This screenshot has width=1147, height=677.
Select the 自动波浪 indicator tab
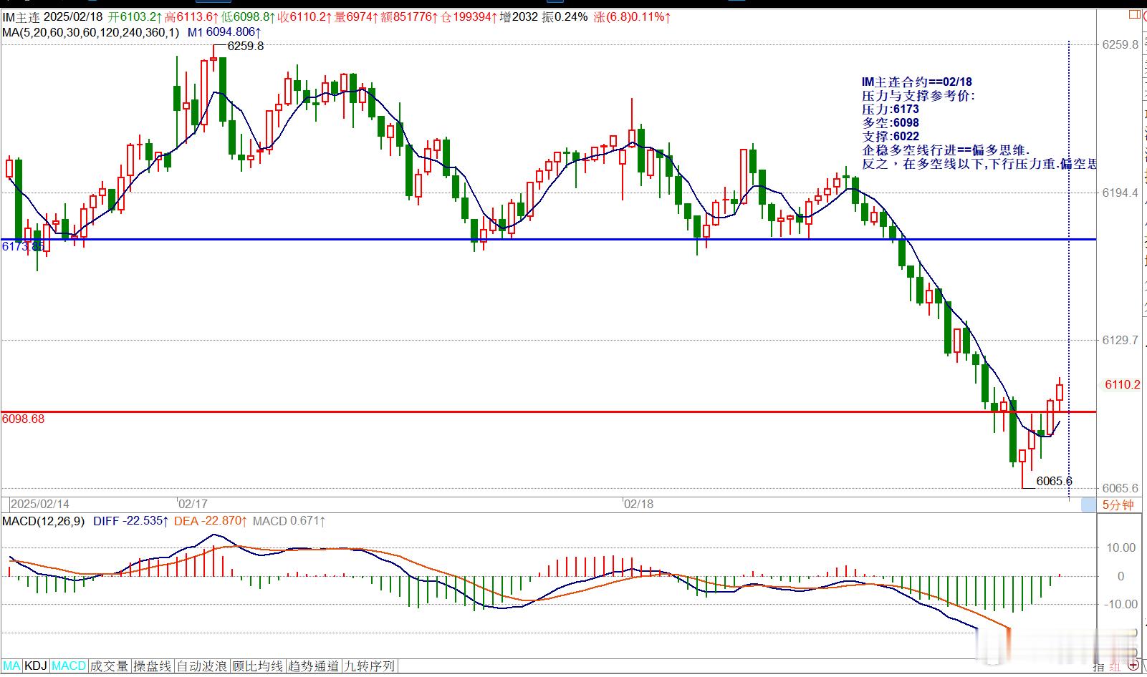point(202,666)
